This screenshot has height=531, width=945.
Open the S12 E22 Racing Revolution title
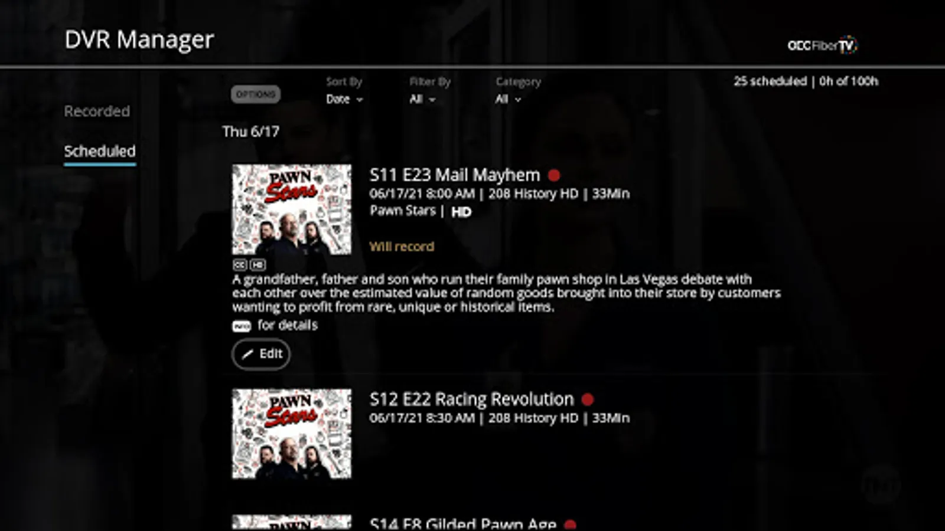tap(471, 399)
